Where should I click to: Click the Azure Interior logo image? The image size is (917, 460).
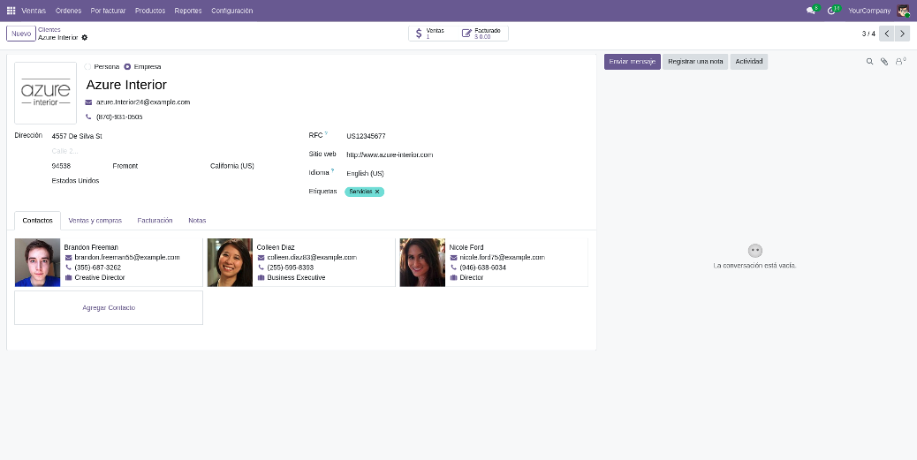point(46,93)
